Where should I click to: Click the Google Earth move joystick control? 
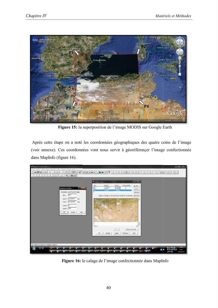[x=180, y=52]
